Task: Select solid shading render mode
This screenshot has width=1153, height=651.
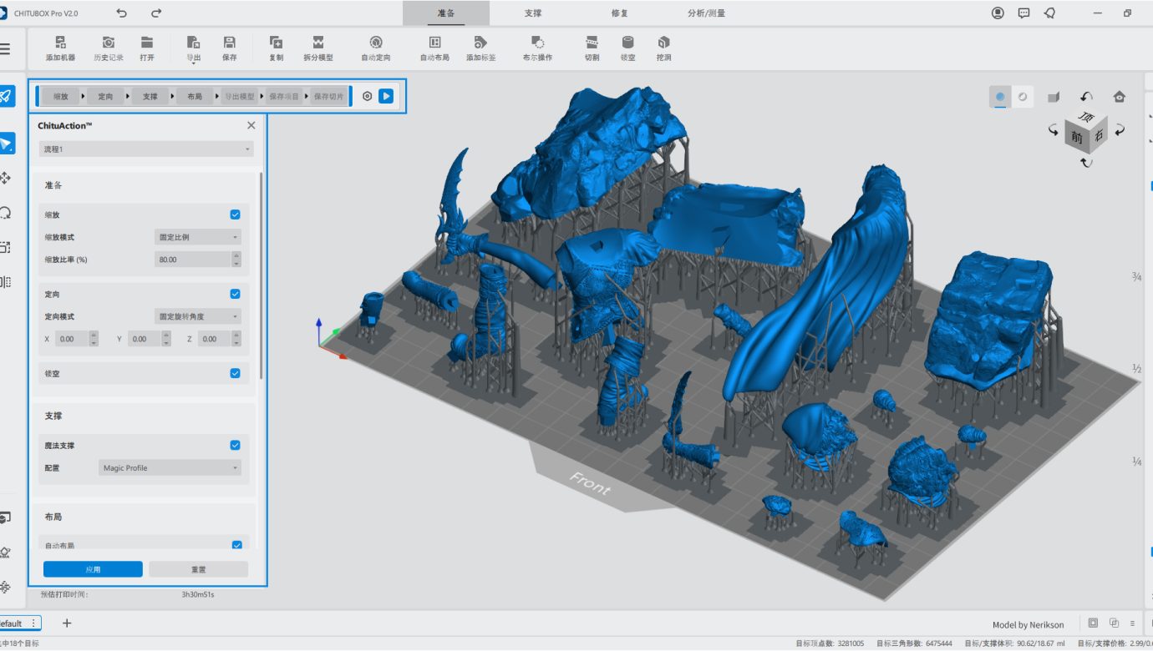Action: point(1000,97)
